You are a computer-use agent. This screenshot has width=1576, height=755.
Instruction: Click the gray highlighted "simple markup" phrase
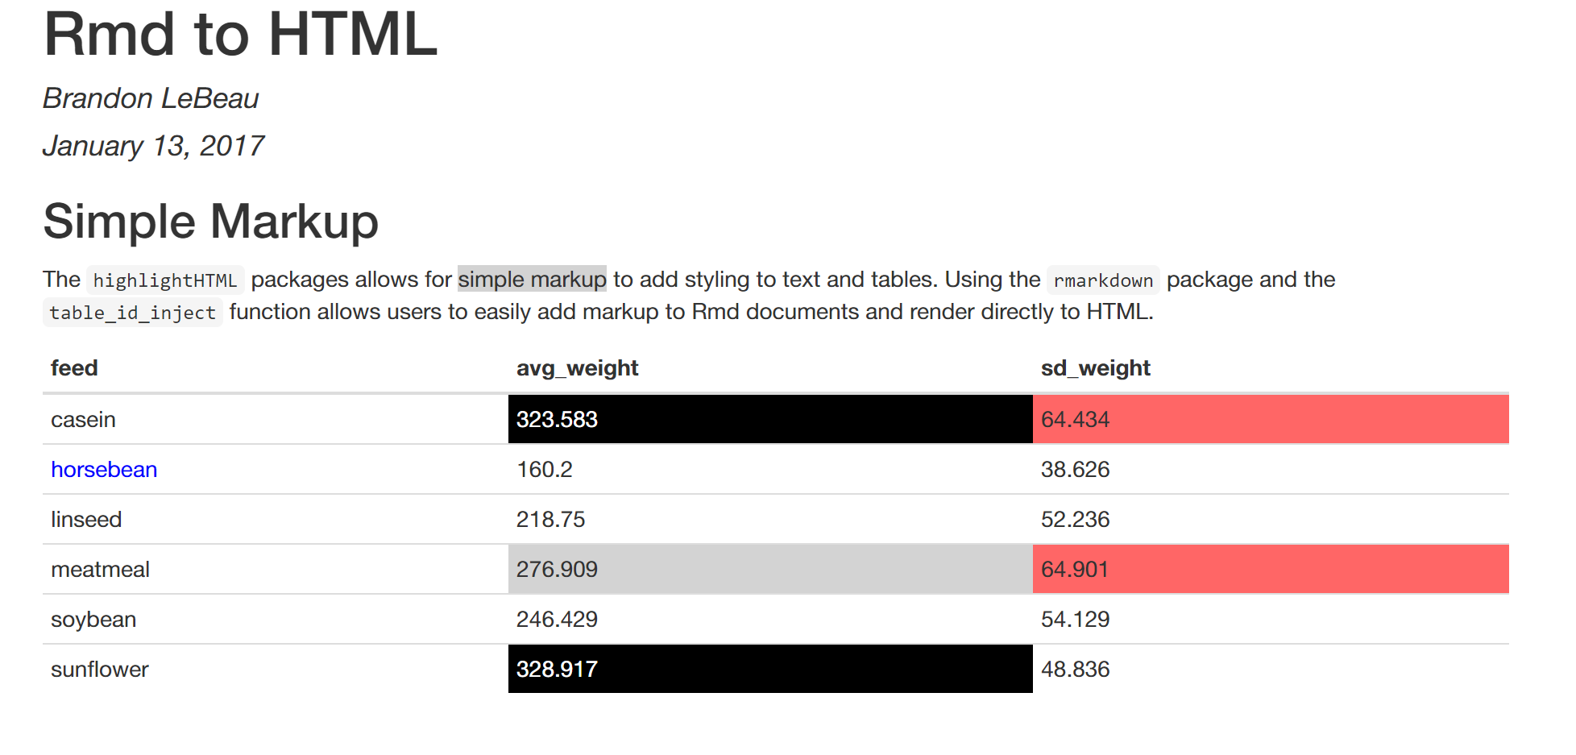(532, 280)
